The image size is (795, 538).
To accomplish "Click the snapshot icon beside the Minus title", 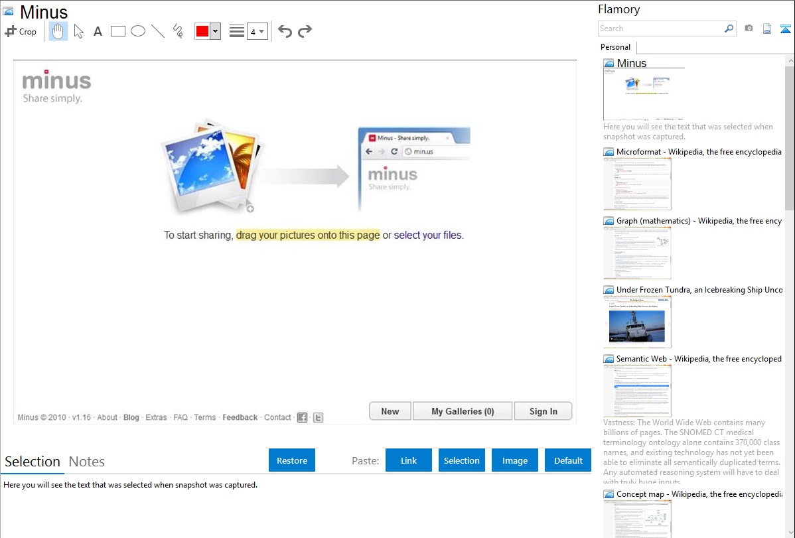I will pyautogui.click(x=9, y=12).
